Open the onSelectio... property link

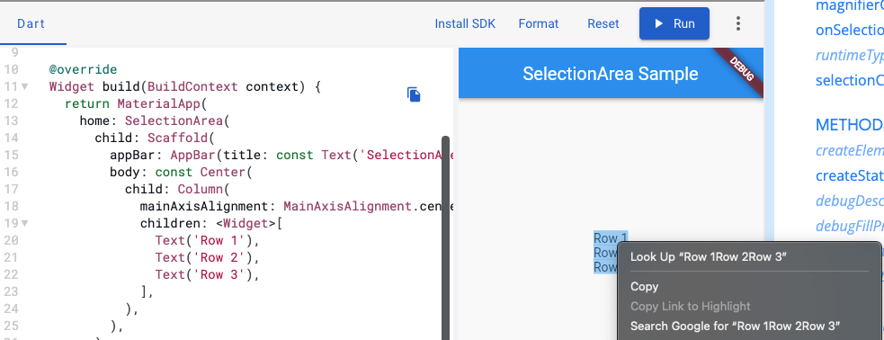tap(849, 31)
